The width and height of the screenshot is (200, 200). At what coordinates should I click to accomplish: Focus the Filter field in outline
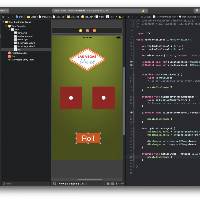[26, 184]
